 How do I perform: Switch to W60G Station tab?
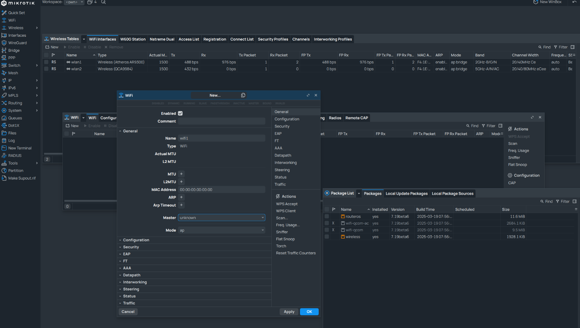pos(133,39)
